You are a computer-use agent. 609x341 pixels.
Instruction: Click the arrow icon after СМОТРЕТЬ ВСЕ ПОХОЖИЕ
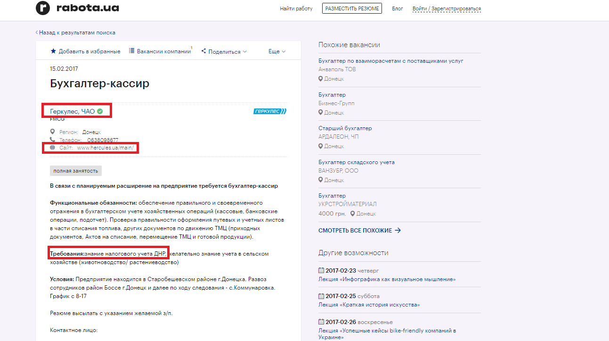398,230
